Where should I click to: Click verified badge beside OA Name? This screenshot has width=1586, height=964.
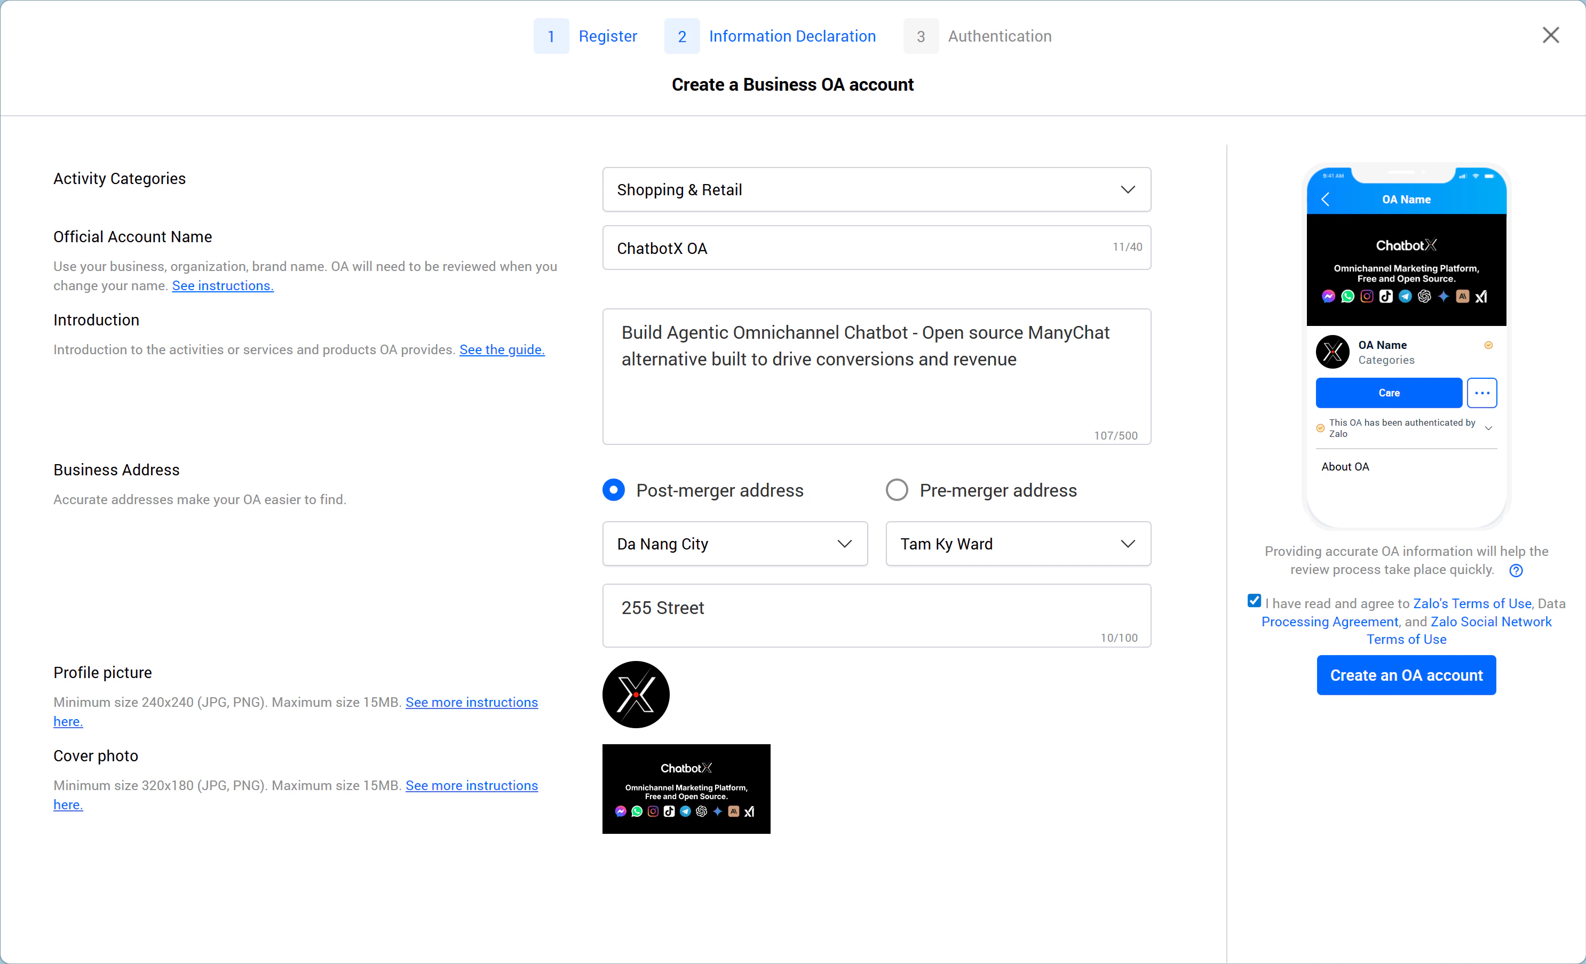coord(1488,345)
